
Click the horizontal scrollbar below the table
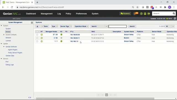[95, 99]
